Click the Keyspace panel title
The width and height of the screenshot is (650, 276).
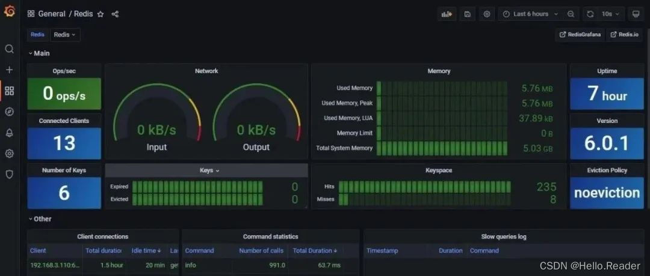click(439, 170)
